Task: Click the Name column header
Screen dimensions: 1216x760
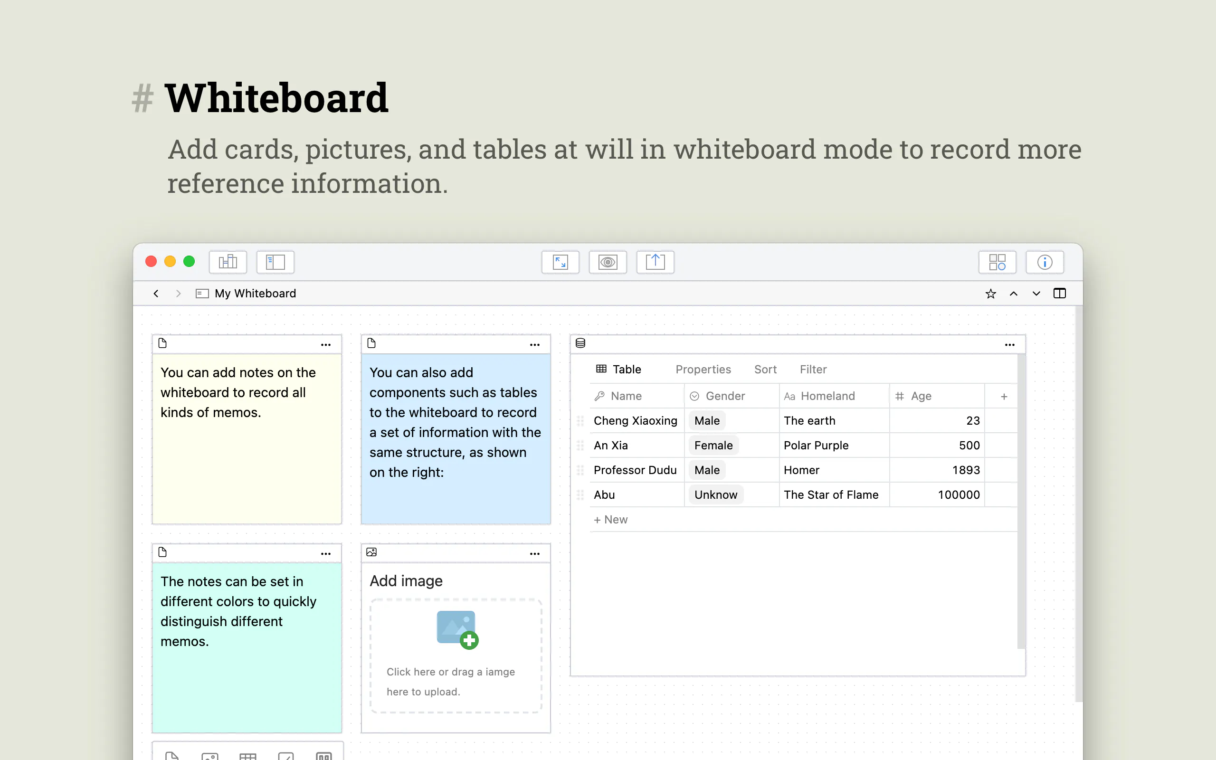Action: tap(636, 396)
